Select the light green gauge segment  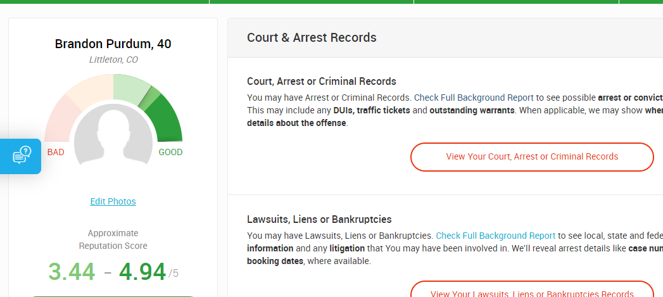coord(130,87)
